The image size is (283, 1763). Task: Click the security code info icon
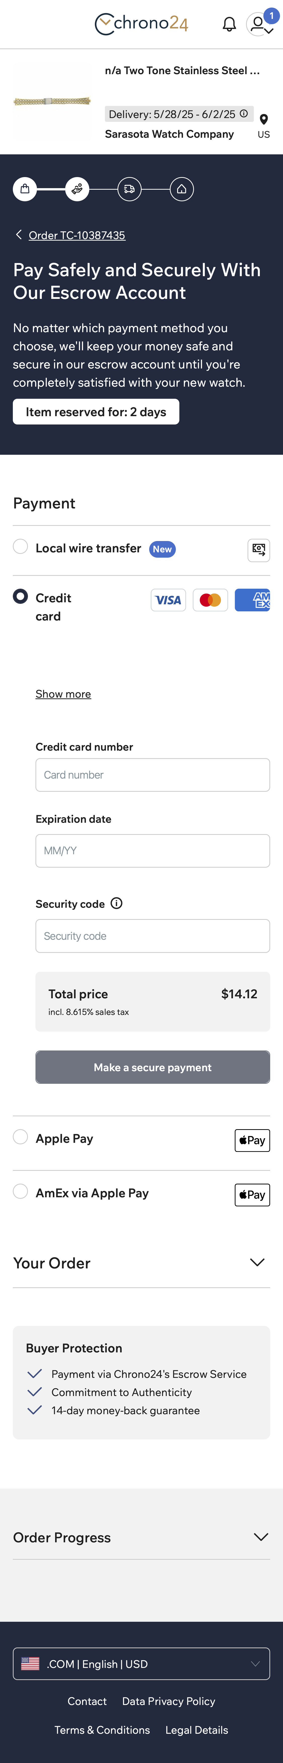117,903
